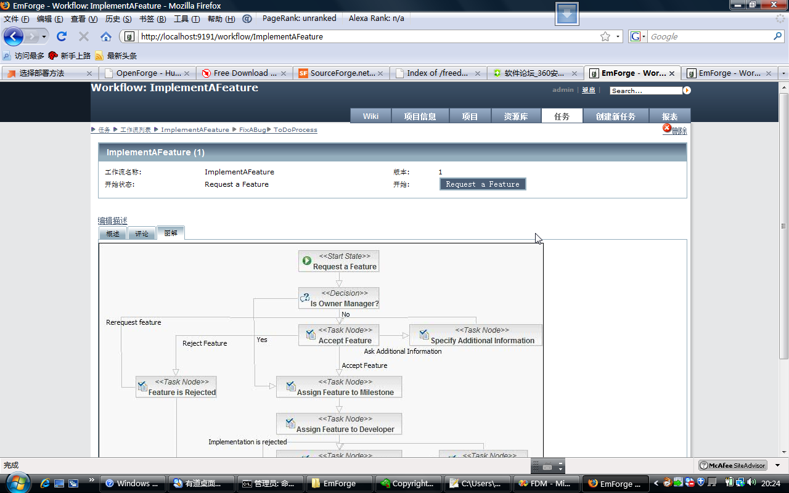The width and height of the screenshot is (789, 493).
Task: Open the 书签 (Bookmarks) menu
Action: click(x=152, y=19)
